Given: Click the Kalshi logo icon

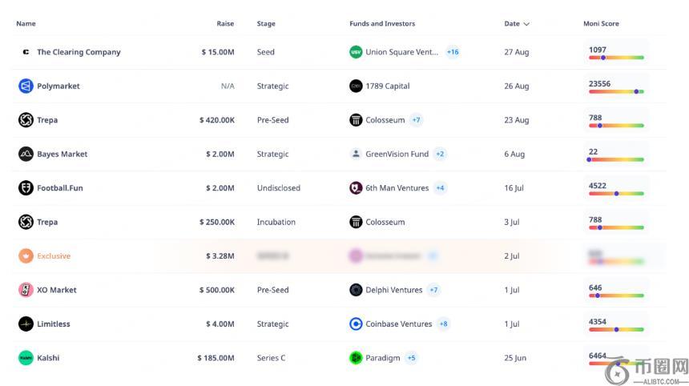Looking at the screenshot, I should 26,358.
